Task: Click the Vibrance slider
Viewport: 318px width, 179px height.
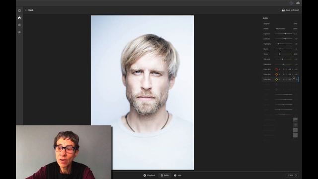Action: (284, 59)
